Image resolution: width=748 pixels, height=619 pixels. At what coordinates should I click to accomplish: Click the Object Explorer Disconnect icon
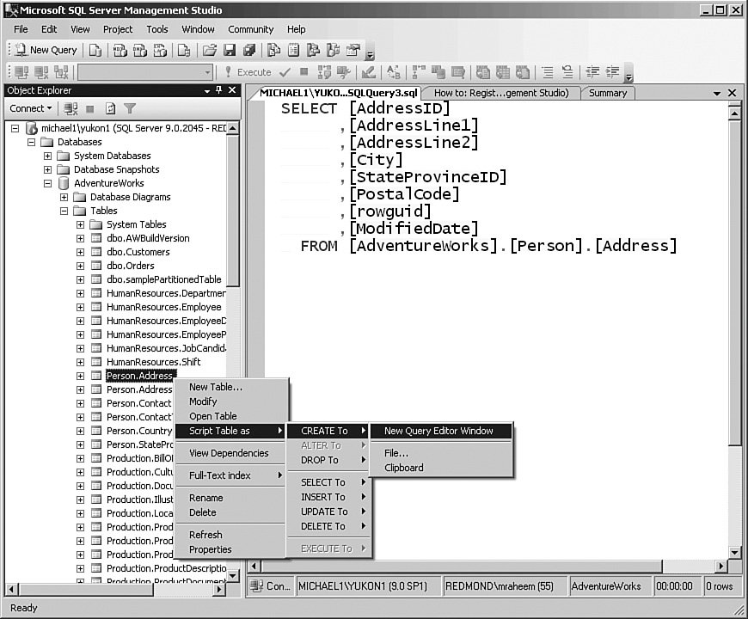point(71,108)
